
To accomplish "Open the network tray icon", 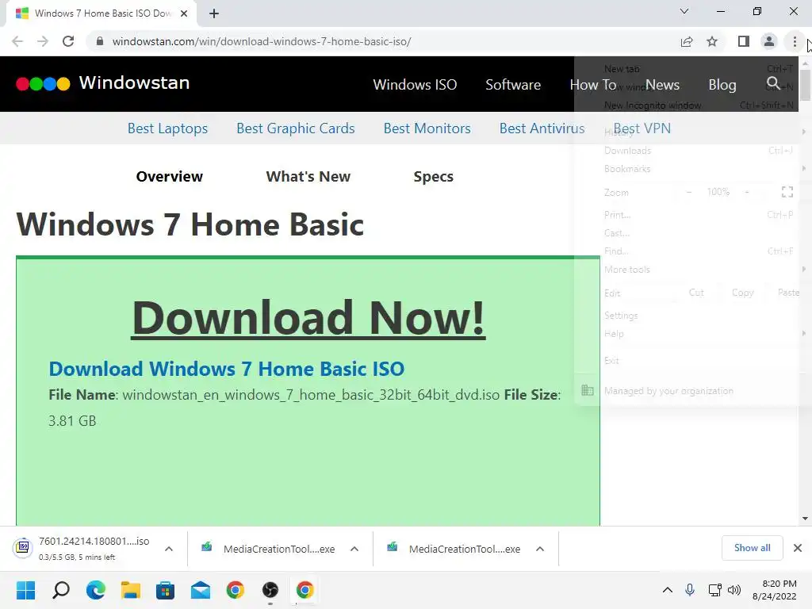I will [x=714, y=590].
